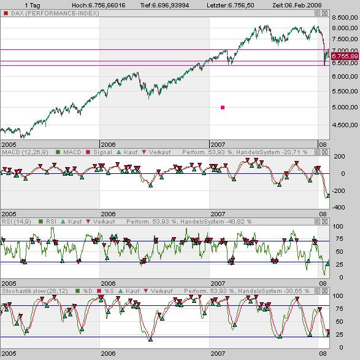This screenshot has width=360, height=360.
Task: Click the 'Hoch:6.756,66016' value
Action: coord(99,5)
